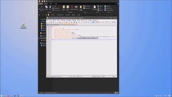This screenshot has height=97, width=172.
Task: Open the Windows Start button
Action: (x=1, y=96)
